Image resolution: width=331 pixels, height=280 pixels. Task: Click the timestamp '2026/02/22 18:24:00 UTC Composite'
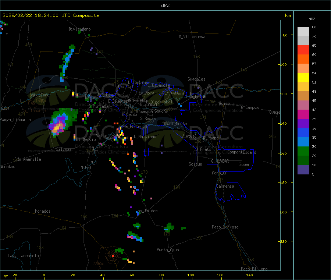pos(51,15)
